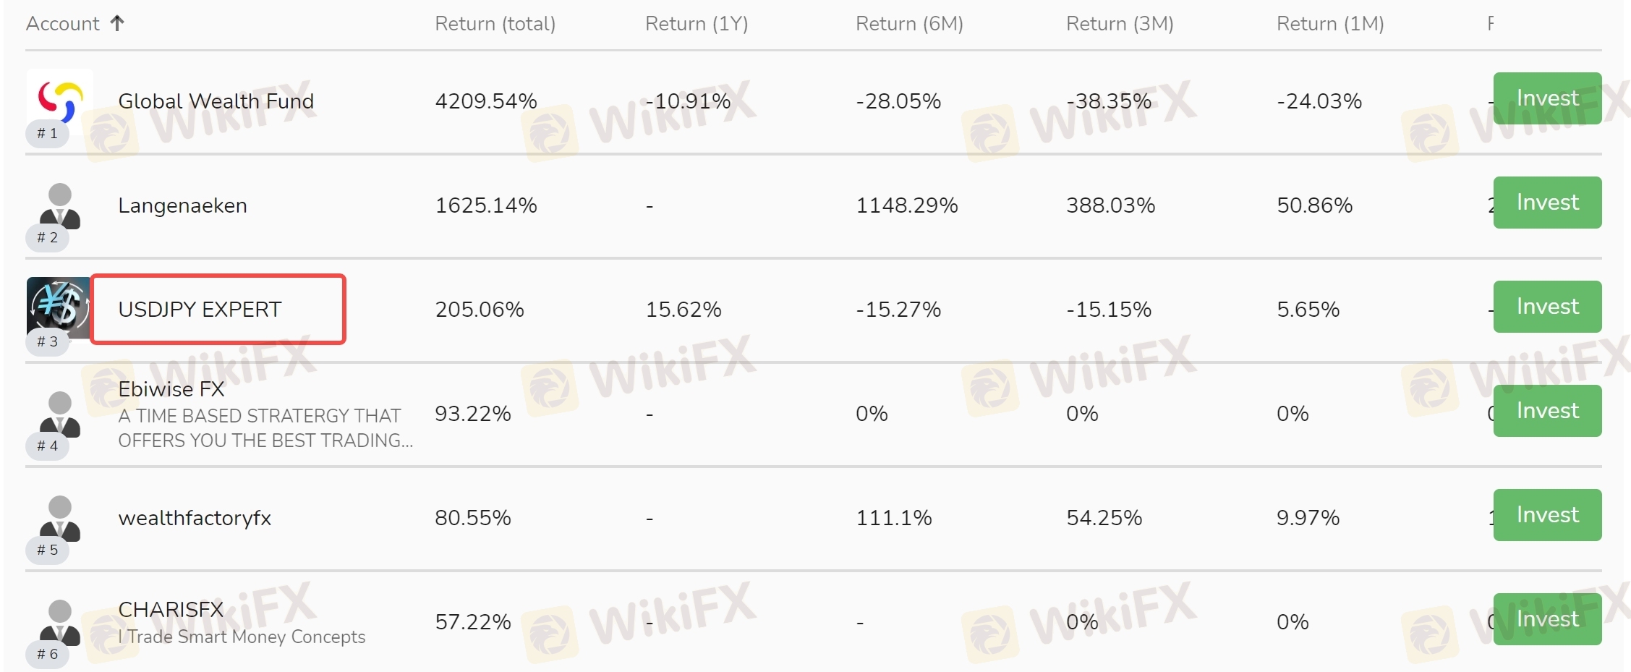Sort by Return (6M) column header
The height and width of the screenshot is (672, 1631).
coord(909,24)
